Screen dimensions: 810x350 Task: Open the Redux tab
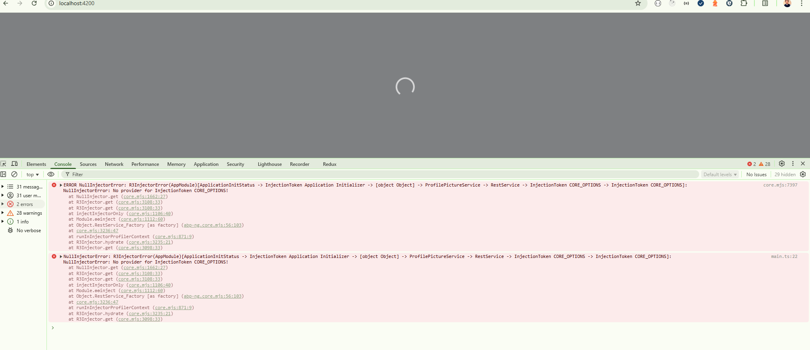click(x=330, y=164)
